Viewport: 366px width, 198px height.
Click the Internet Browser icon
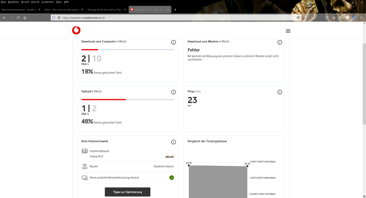click(x=84, y=151)
